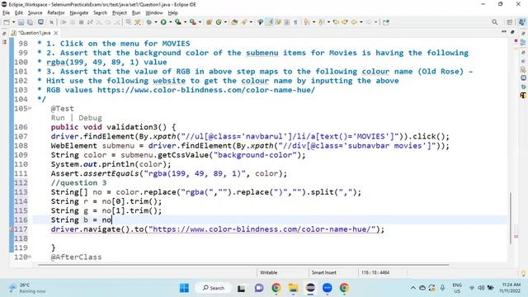Close the Question1.java editor tab

[x=56, y=33]
